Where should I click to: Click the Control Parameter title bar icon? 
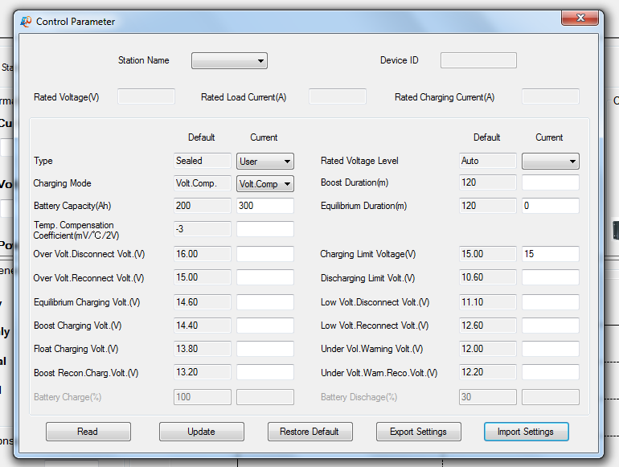(26, 22)
